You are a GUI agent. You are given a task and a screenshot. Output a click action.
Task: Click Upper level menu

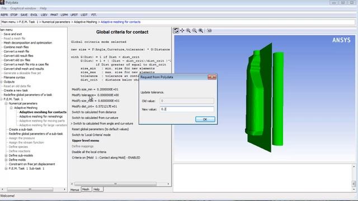[86, 141]
